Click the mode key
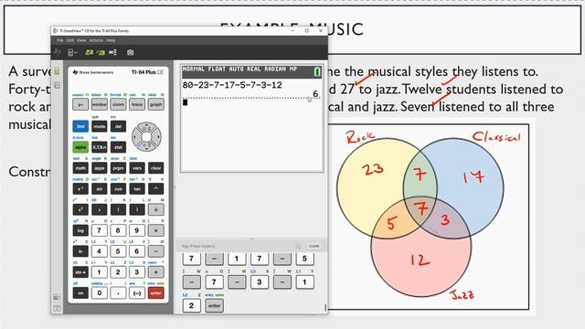Image resolution: width=585 pixels, height=329 pixels. tap(100, 126)
